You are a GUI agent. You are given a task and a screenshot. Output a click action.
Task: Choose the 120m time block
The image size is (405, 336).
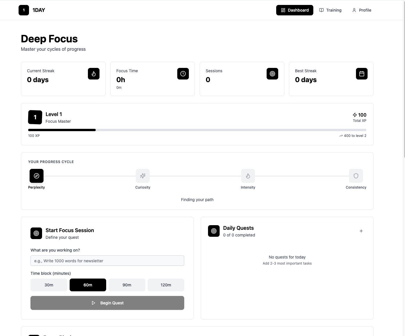click(x=166, y=285)
